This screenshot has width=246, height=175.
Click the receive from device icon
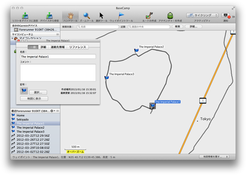[49, 15]
